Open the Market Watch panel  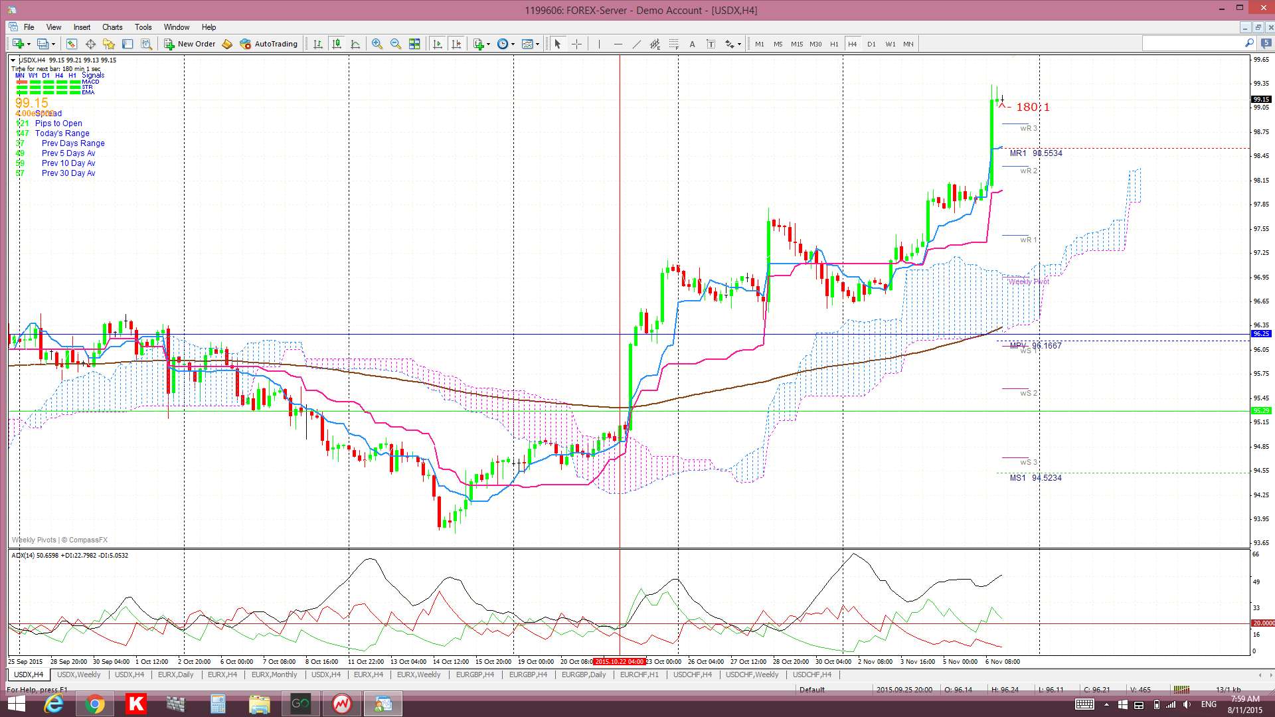pos(72,44)
